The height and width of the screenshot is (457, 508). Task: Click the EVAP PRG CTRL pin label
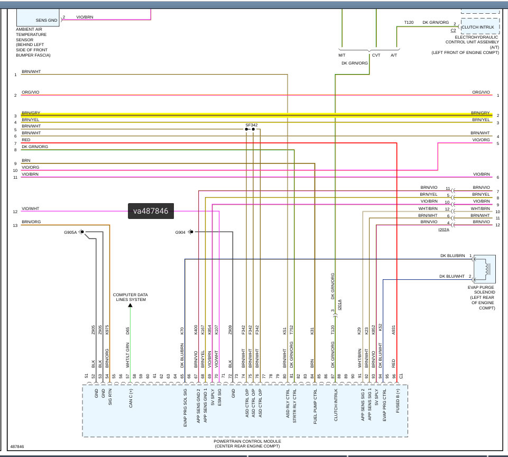384,405
